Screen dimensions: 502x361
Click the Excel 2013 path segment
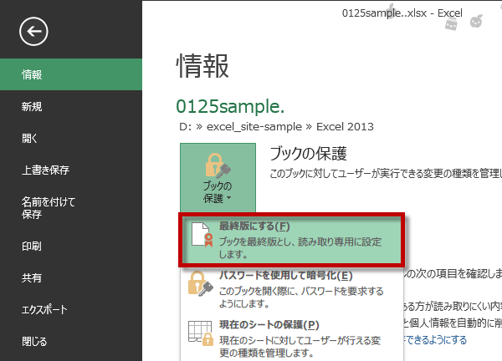(x=345, y=127)
